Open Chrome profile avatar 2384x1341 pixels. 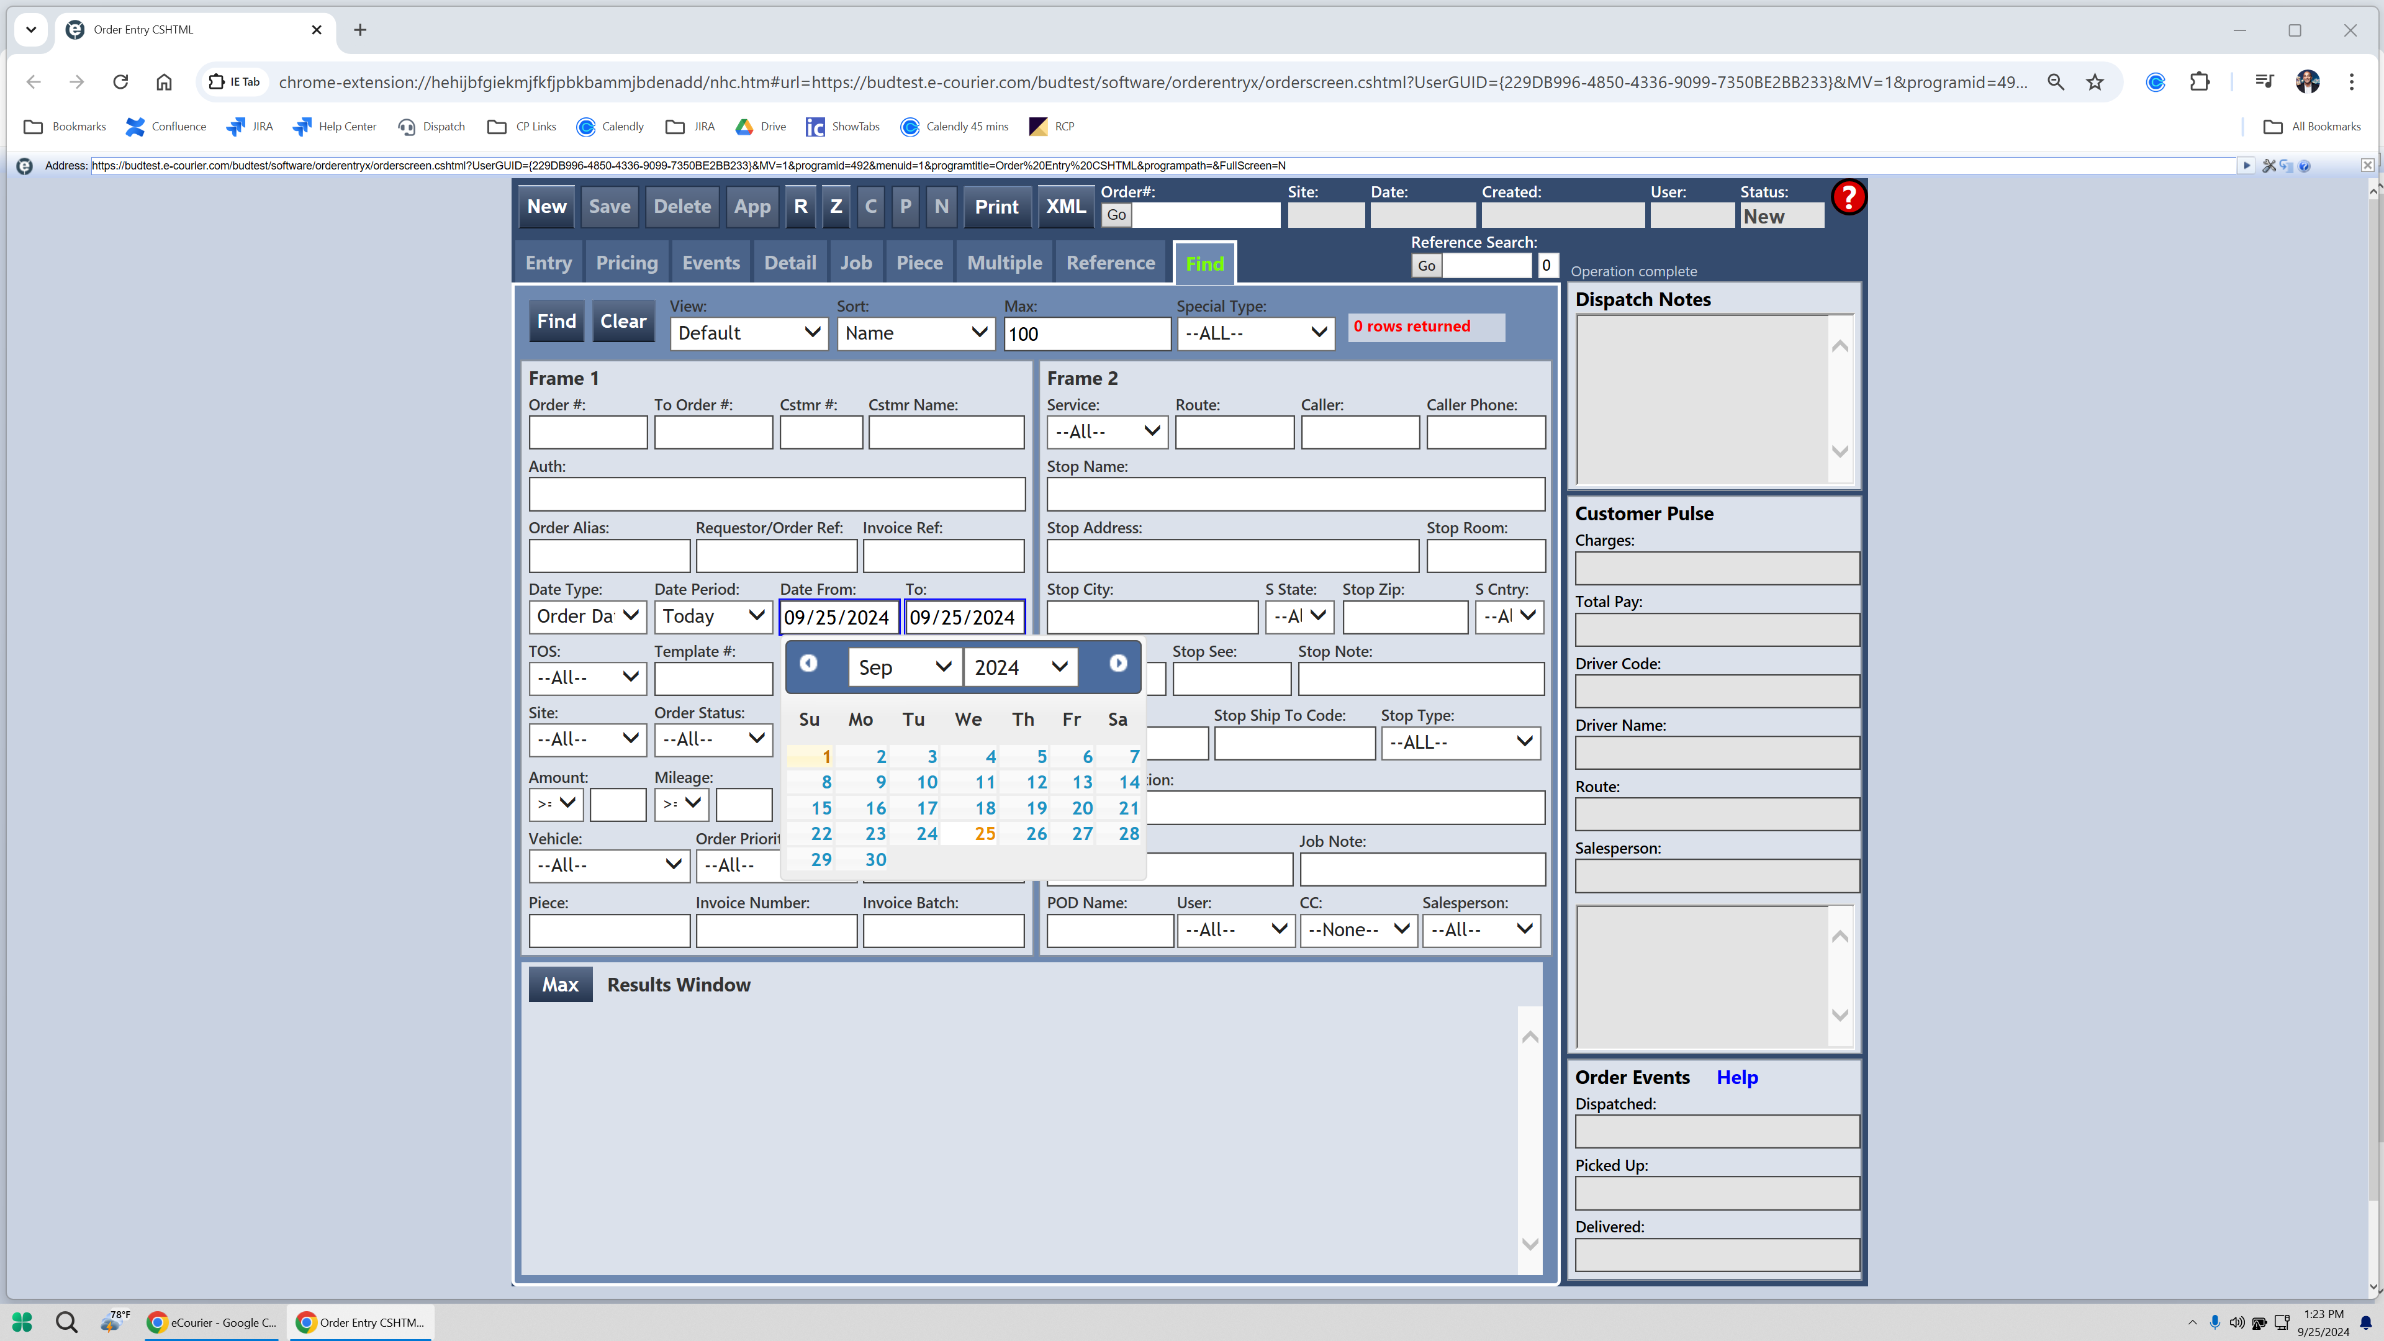coord(2307,81)
